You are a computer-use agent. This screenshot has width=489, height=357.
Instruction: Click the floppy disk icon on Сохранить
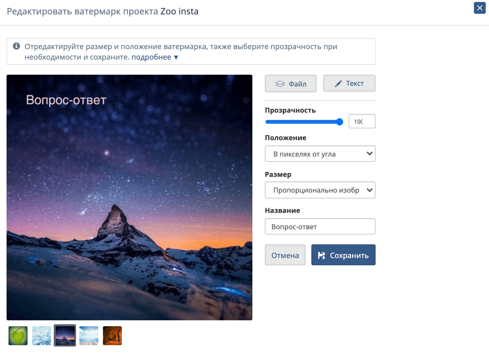322,255
